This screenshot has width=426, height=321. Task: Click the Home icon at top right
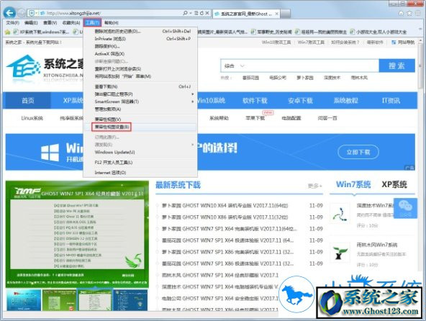point(401,13)
